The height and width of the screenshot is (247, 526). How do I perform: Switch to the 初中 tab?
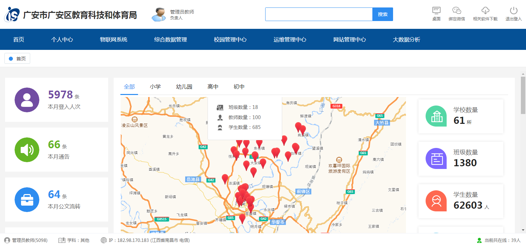(x=239, y=87)
